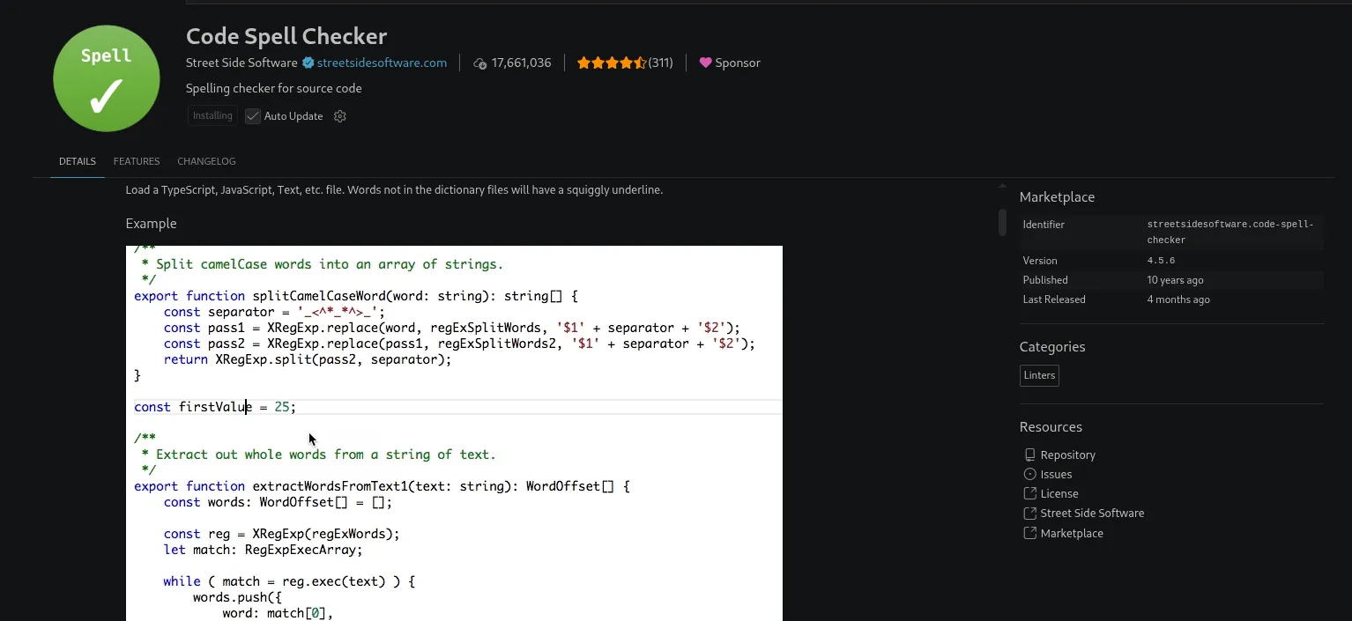Viewport: 1352px width, 621px height.
Task: Switch to the FEATURES tab
Action: [137, 161]
